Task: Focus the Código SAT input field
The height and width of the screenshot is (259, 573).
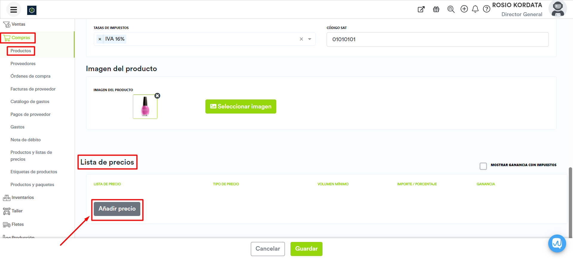Action: (437, 39)
